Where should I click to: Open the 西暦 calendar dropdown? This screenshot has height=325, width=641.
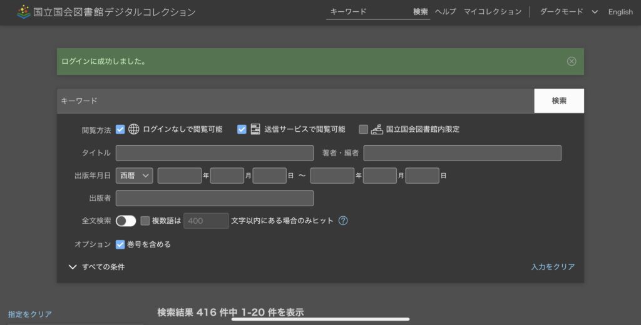134,176
